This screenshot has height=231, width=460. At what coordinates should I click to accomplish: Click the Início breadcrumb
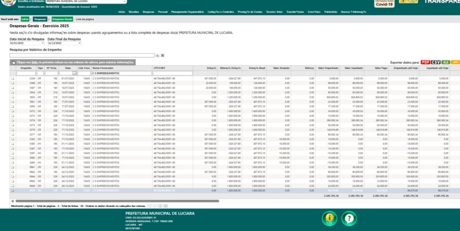click(x=25, y=19)
